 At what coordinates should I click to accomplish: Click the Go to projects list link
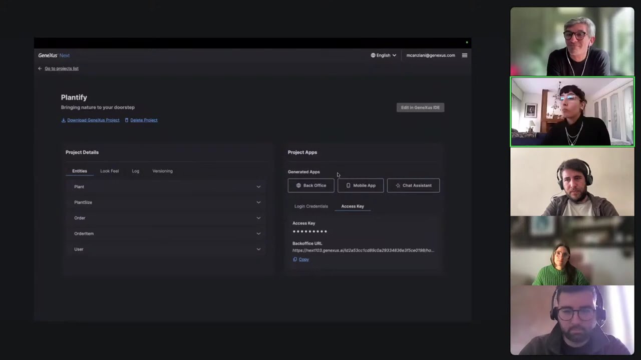coord(62,68)
